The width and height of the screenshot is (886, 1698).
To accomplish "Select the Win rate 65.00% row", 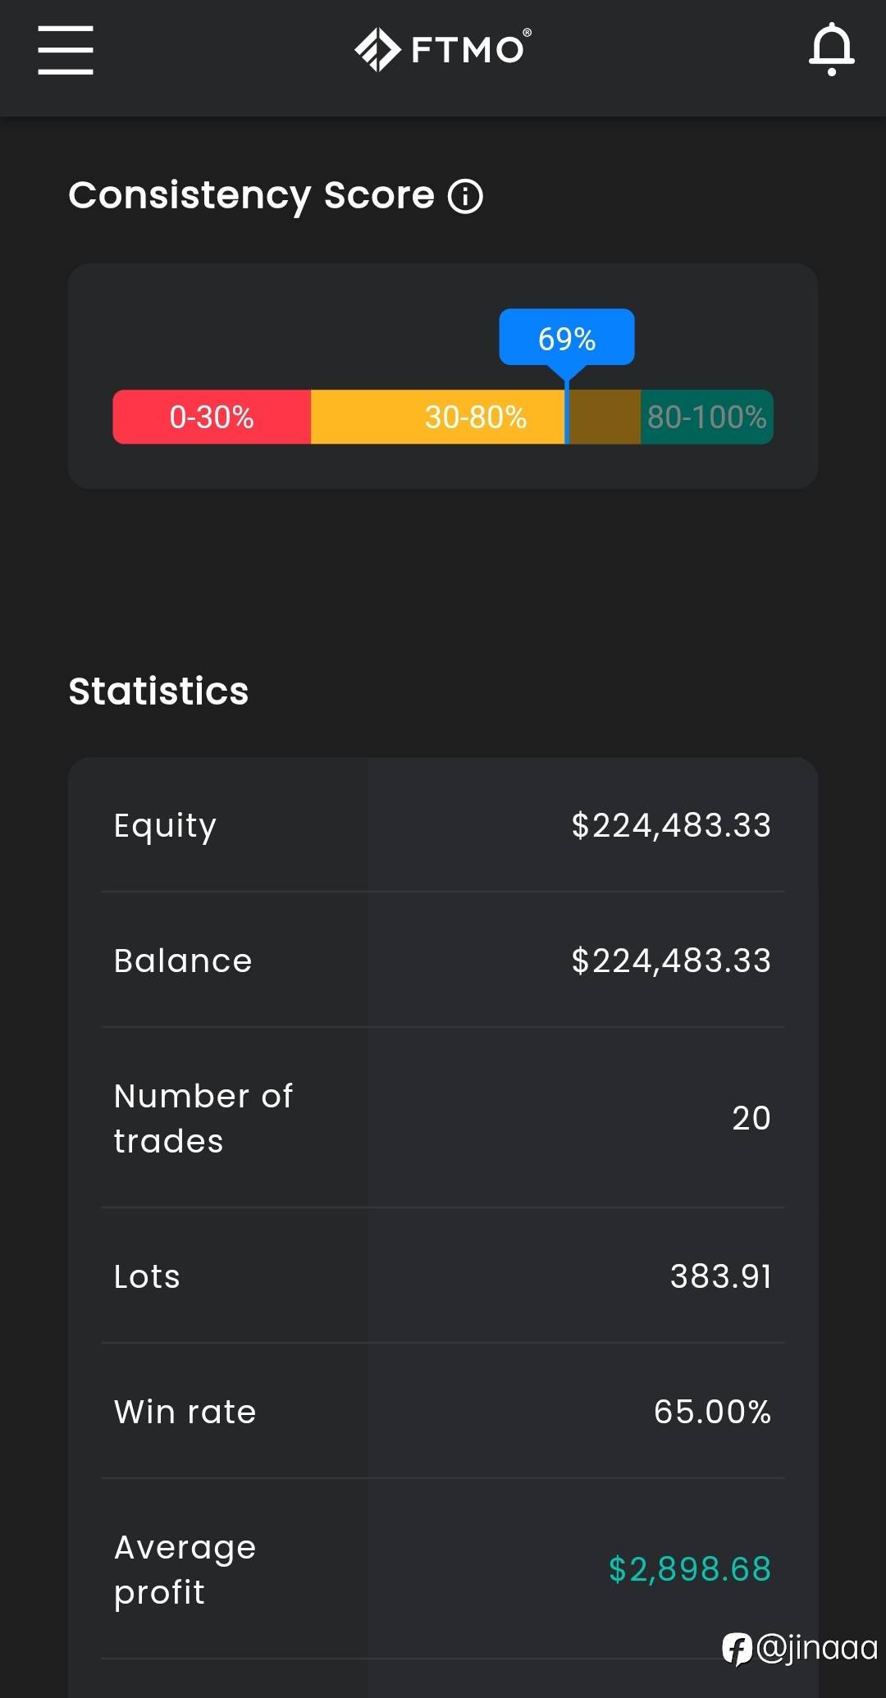I will click(x=443, y=1411).
